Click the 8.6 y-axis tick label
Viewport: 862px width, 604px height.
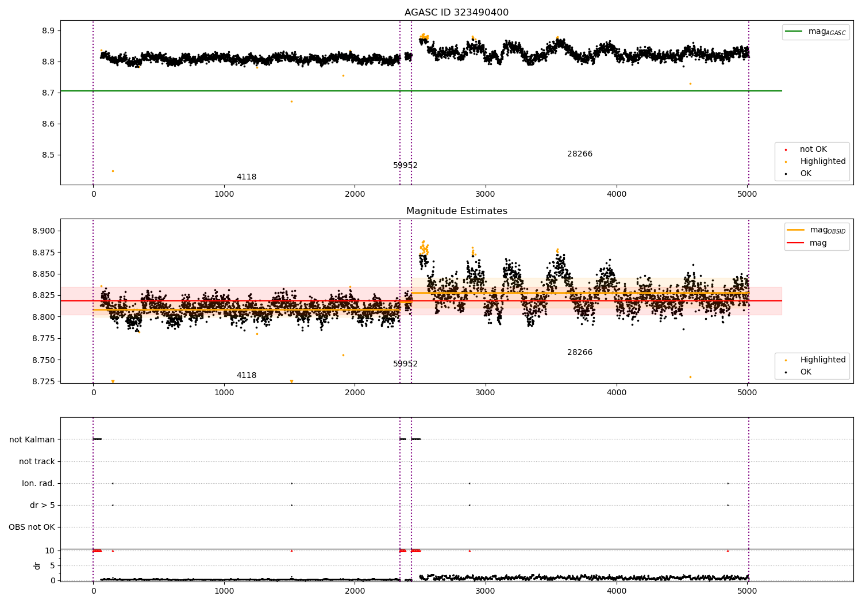(48, 124)
